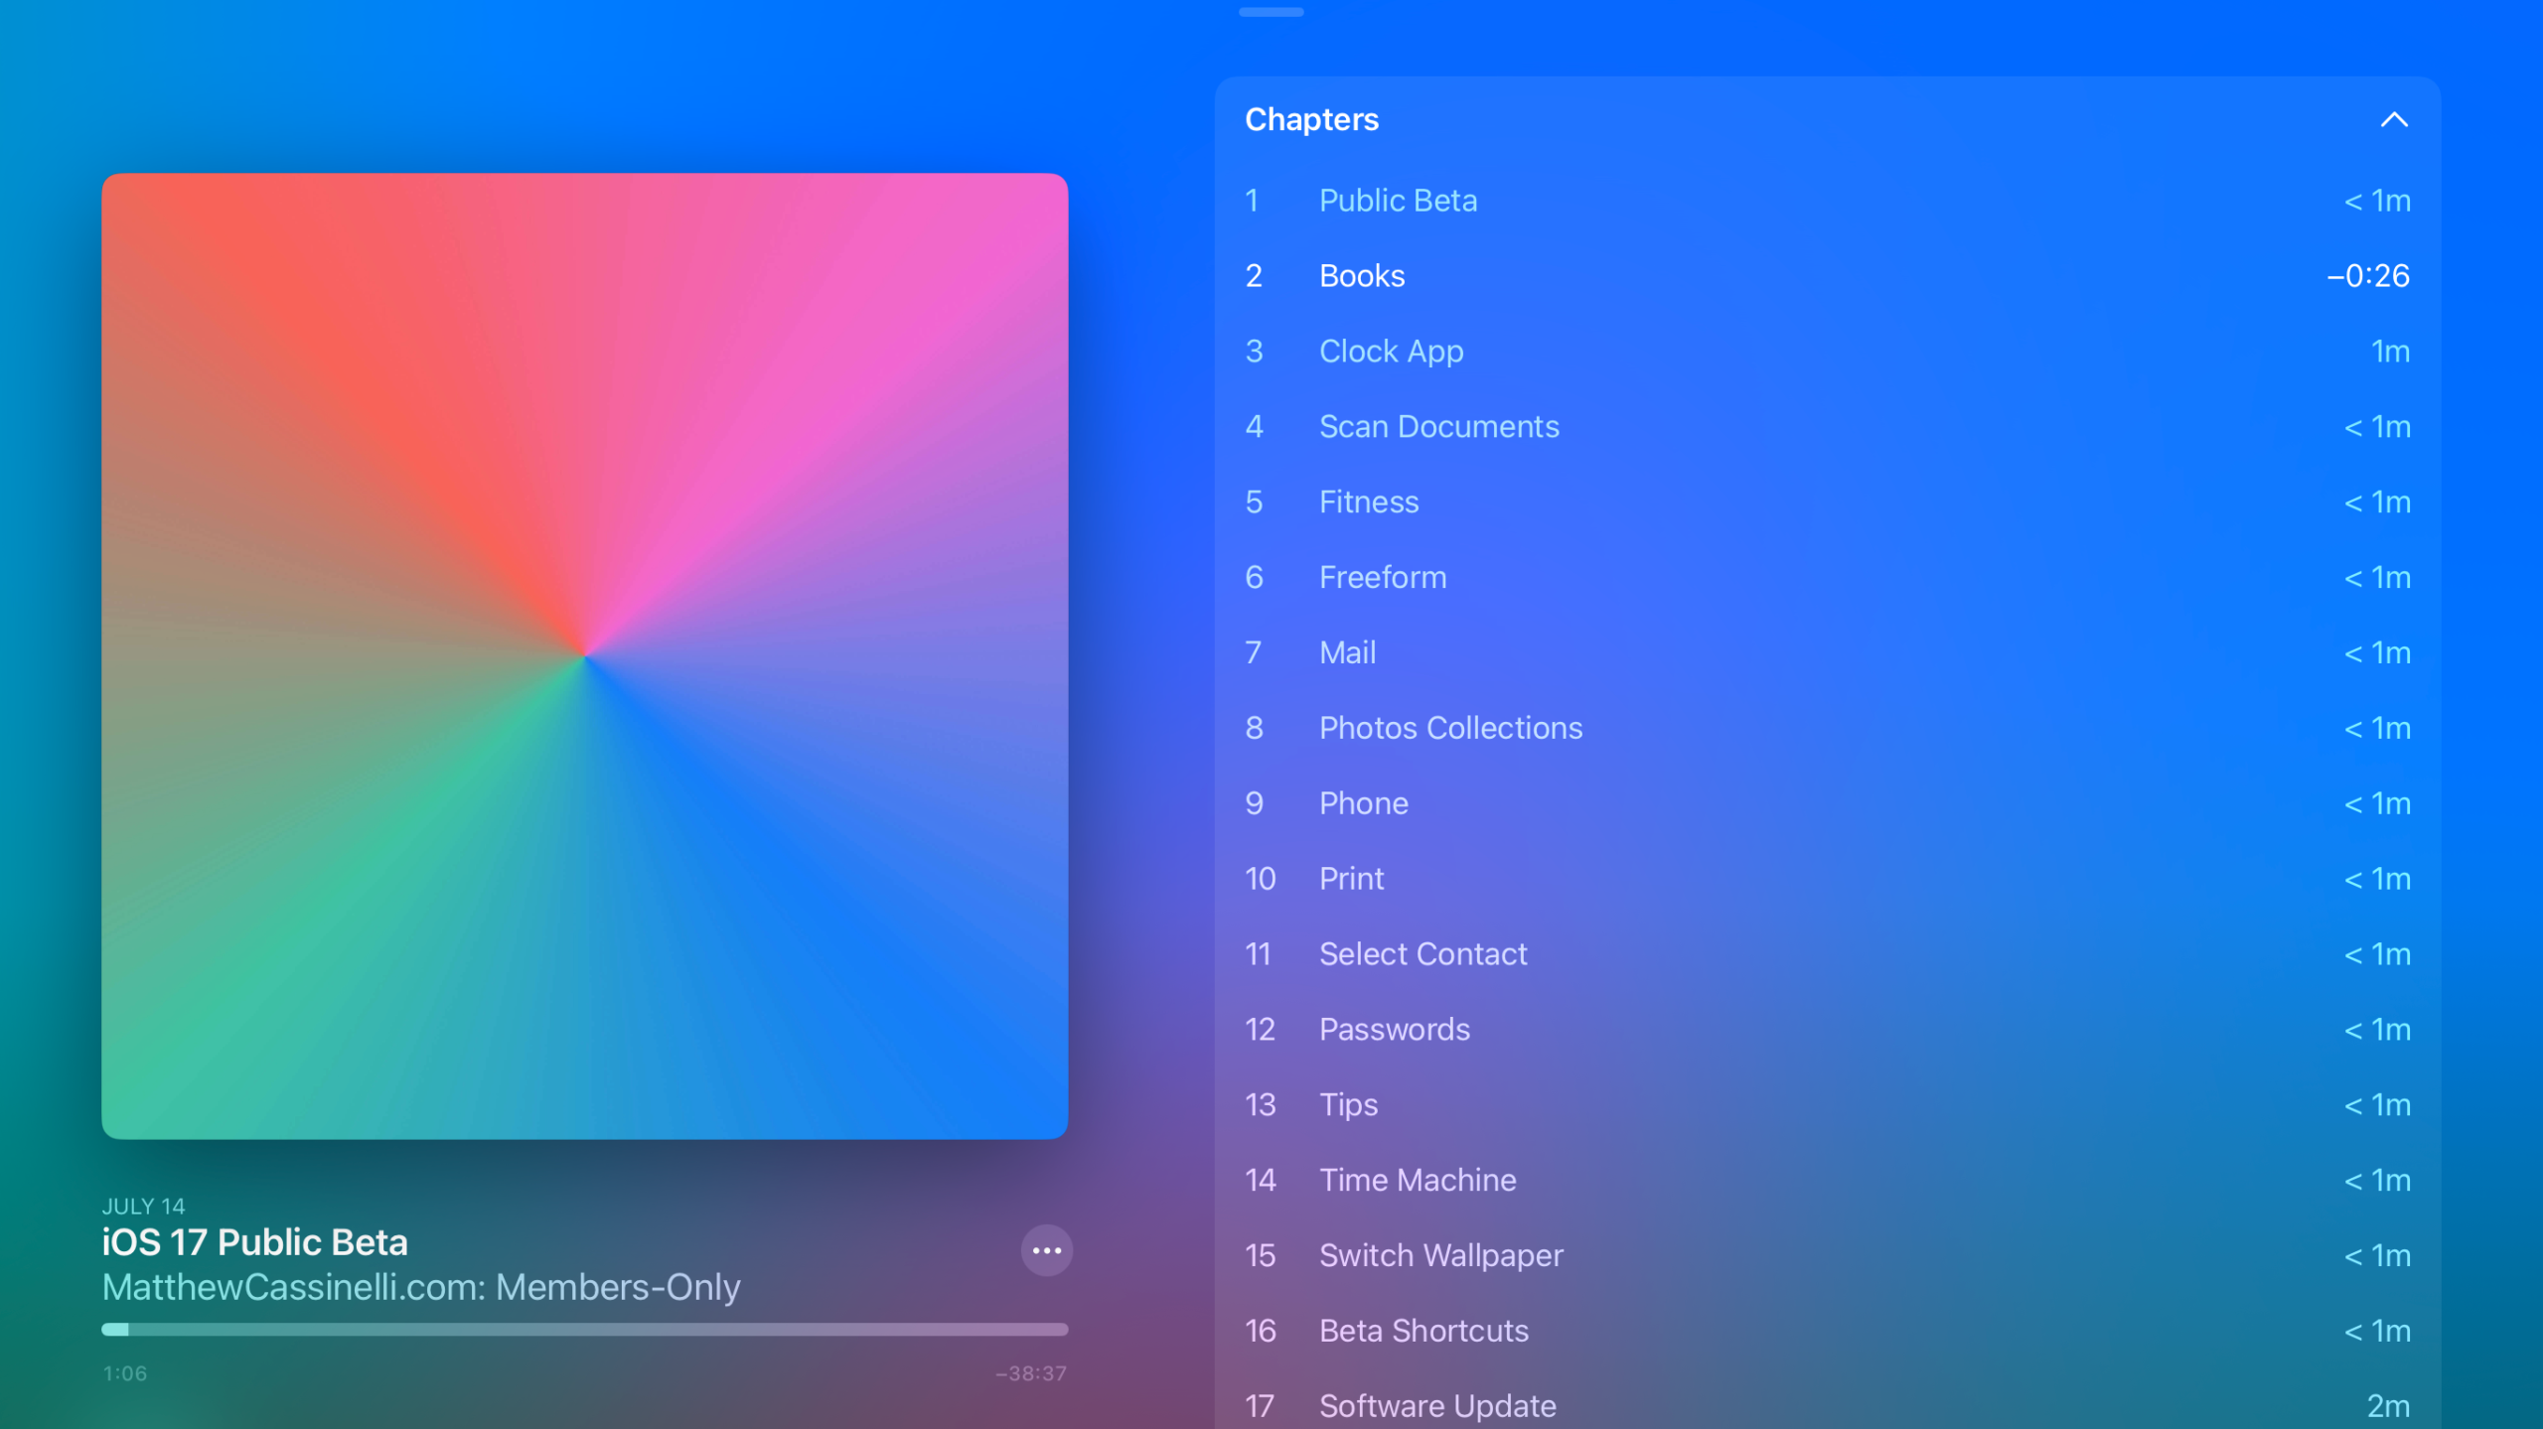Collapse the Chapters section chevron
The height and width of the screenshot is (1429, 2543).
(2394, 120)
